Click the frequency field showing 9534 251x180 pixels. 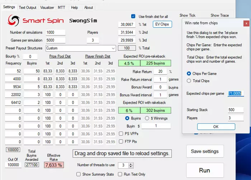coord(13,87)
